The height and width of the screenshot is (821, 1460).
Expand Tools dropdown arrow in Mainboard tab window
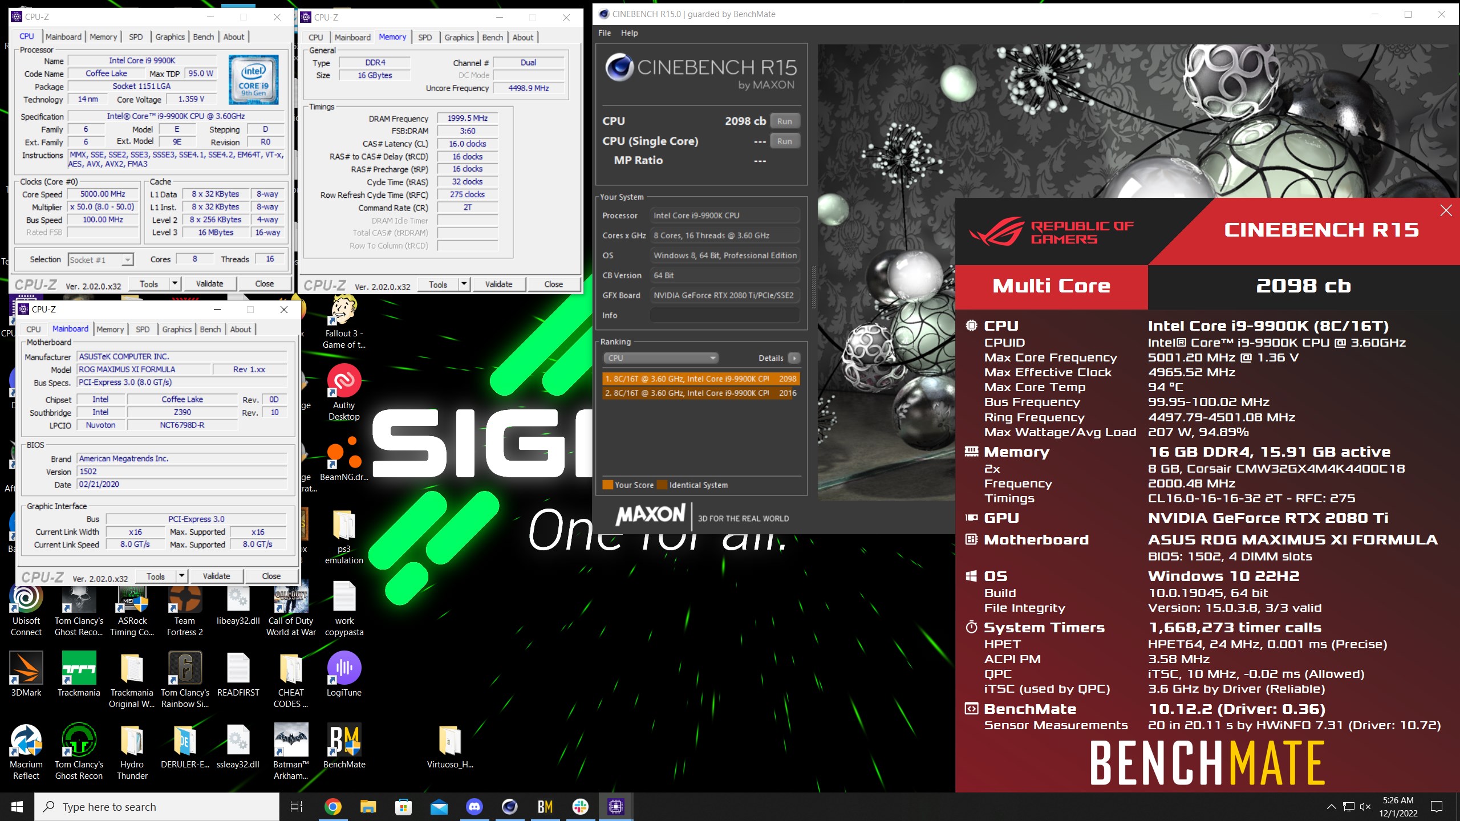click(x=182, y=576)
